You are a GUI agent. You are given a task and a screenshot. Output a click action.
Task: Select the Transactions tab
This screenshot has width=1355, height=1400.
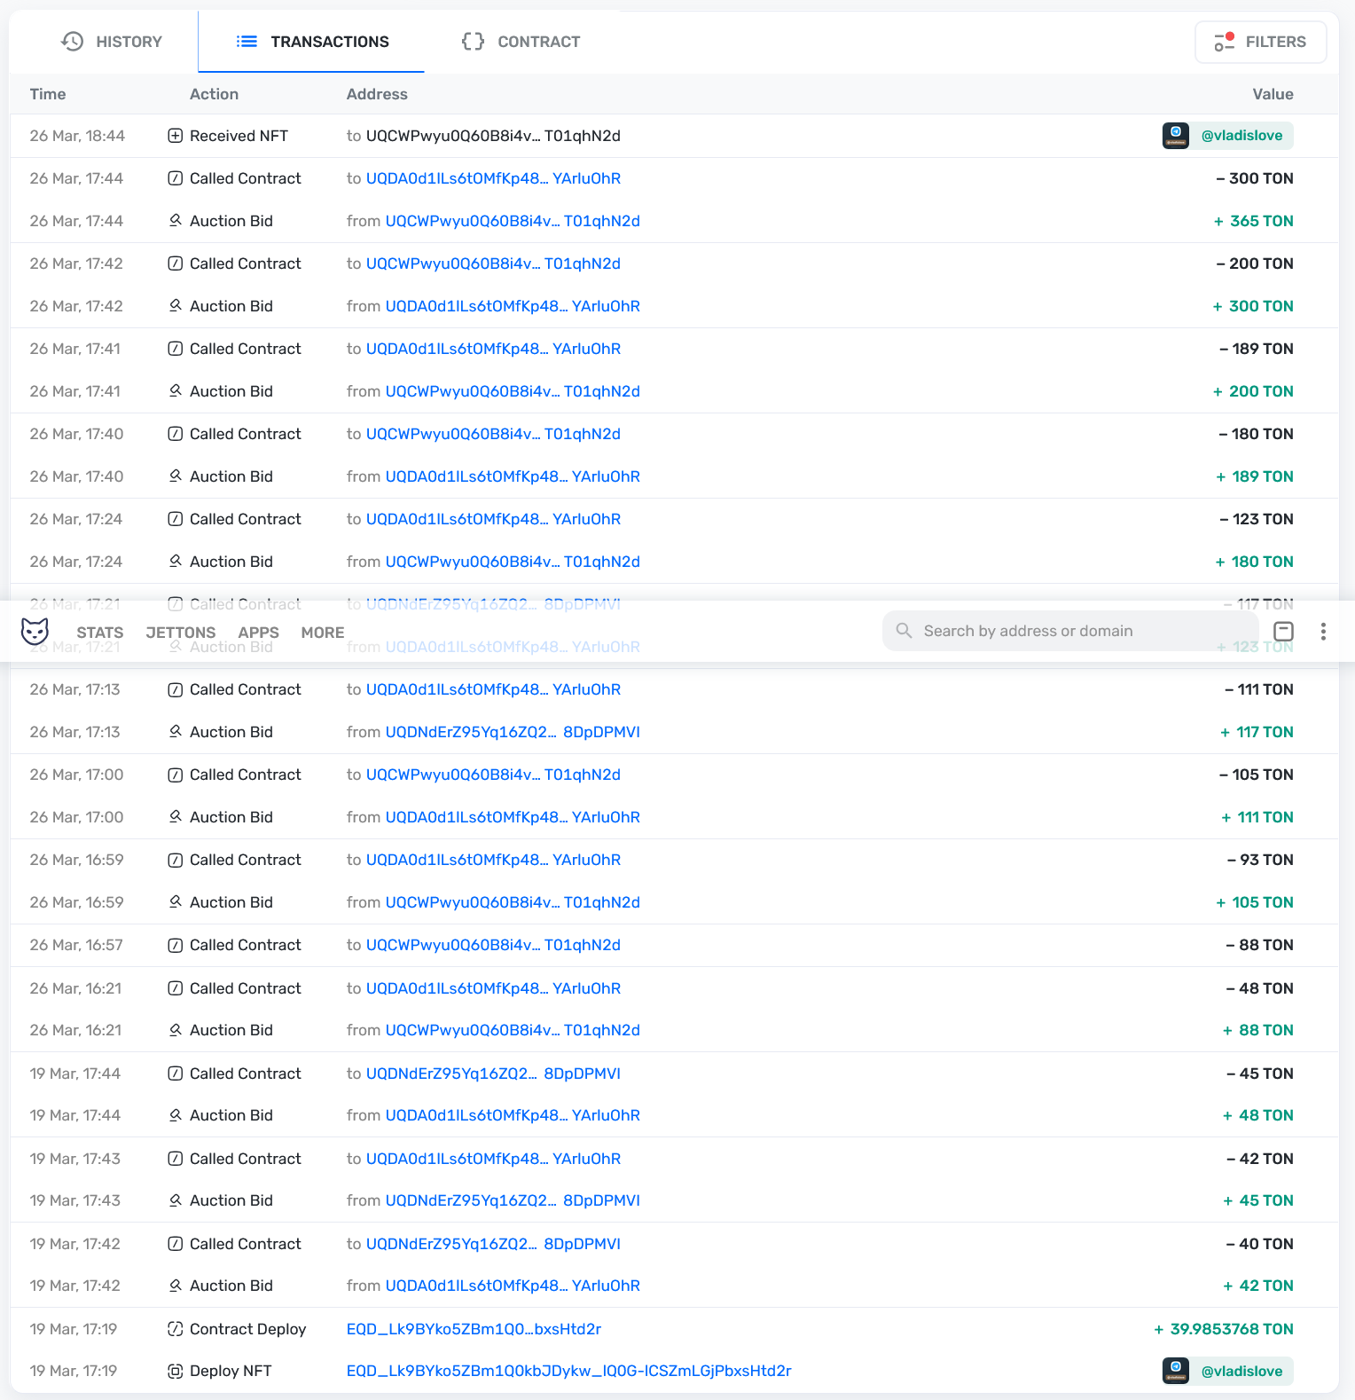(312, 42)
